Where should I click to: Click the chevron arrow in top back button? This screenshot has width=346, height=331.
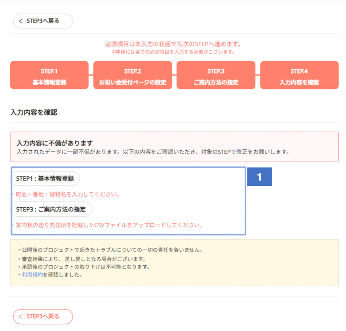21,21
